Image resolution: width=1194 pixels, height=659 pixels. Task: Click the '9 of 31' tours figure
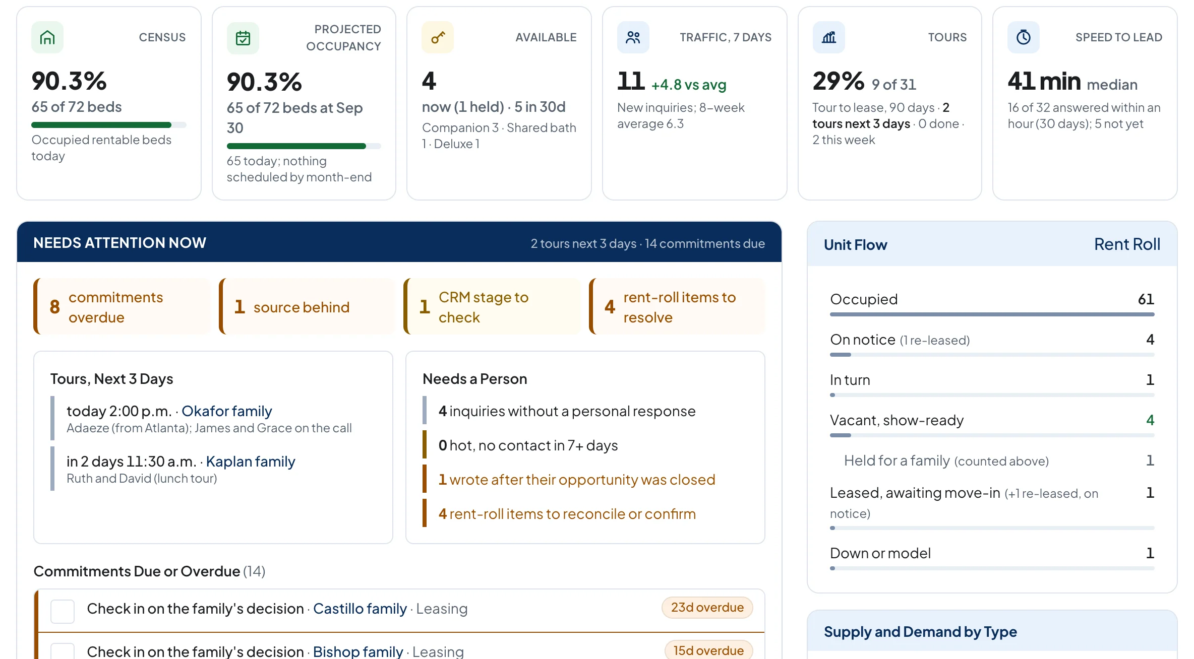click(x=893, y=85)
